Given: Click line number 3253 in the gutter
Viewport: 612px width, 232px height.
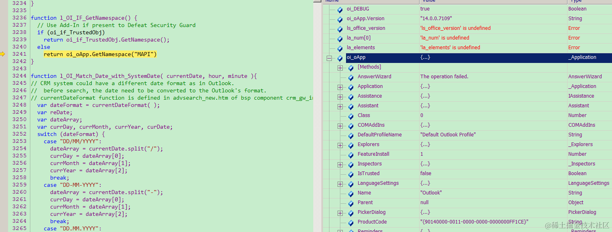Looking at the screenshot, I should tap(19, 141).
